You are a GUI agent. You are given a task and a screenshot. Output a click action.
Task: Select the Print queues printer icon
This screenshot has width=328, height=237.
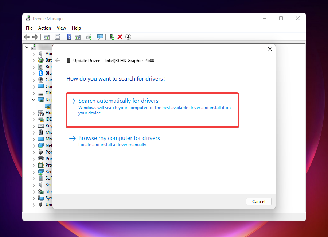point(40,159)
